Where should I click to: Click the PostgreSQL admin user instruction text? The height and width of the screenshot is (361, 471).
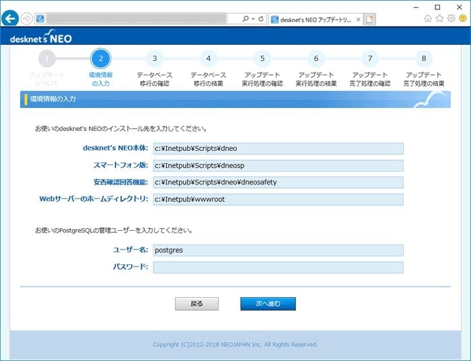(114, 230)
